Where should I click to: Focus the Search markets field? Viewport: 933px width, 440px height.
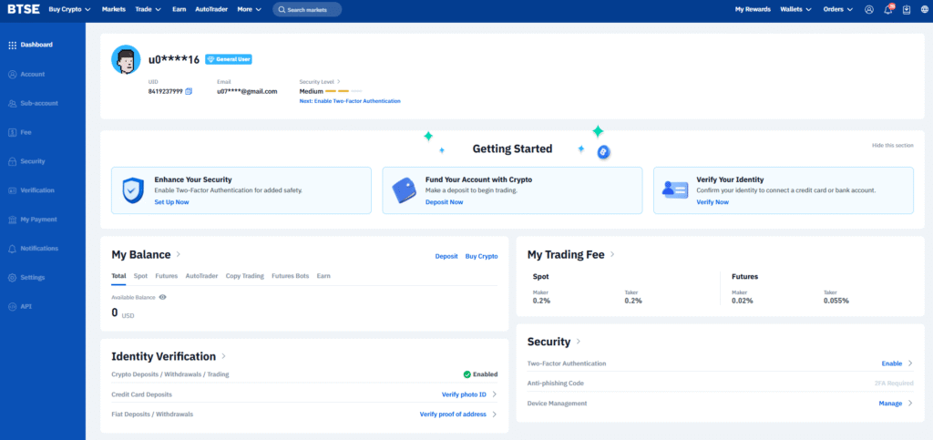pyautogui.click(x=307, y=9)
